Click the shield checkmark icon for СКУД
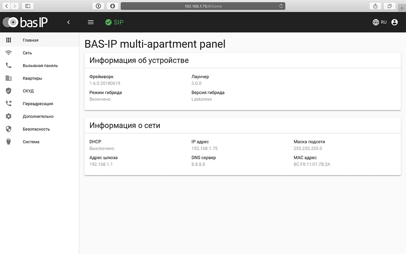Image resolution: width=406 pixels, height=254 pixels. pos(9,91)
